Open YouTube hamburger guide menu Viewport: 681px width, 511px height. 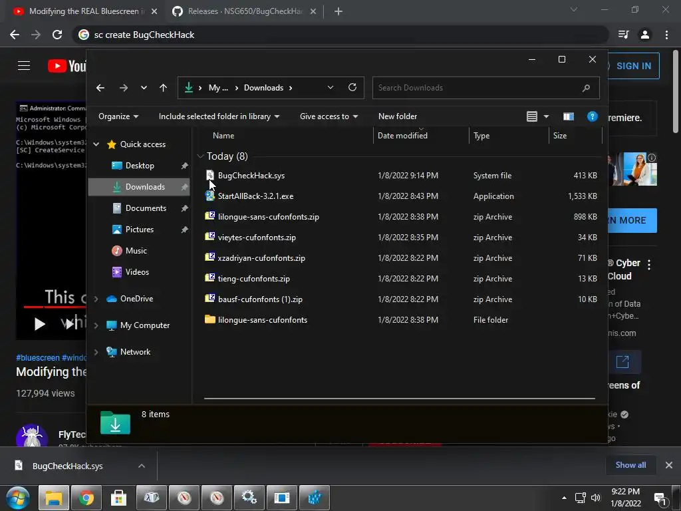[x=24, y=66]
